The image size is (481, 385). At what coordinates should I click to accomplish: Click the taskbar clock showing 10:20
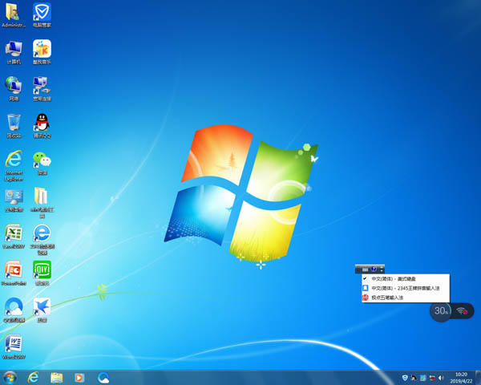click(x=461, y=377)
